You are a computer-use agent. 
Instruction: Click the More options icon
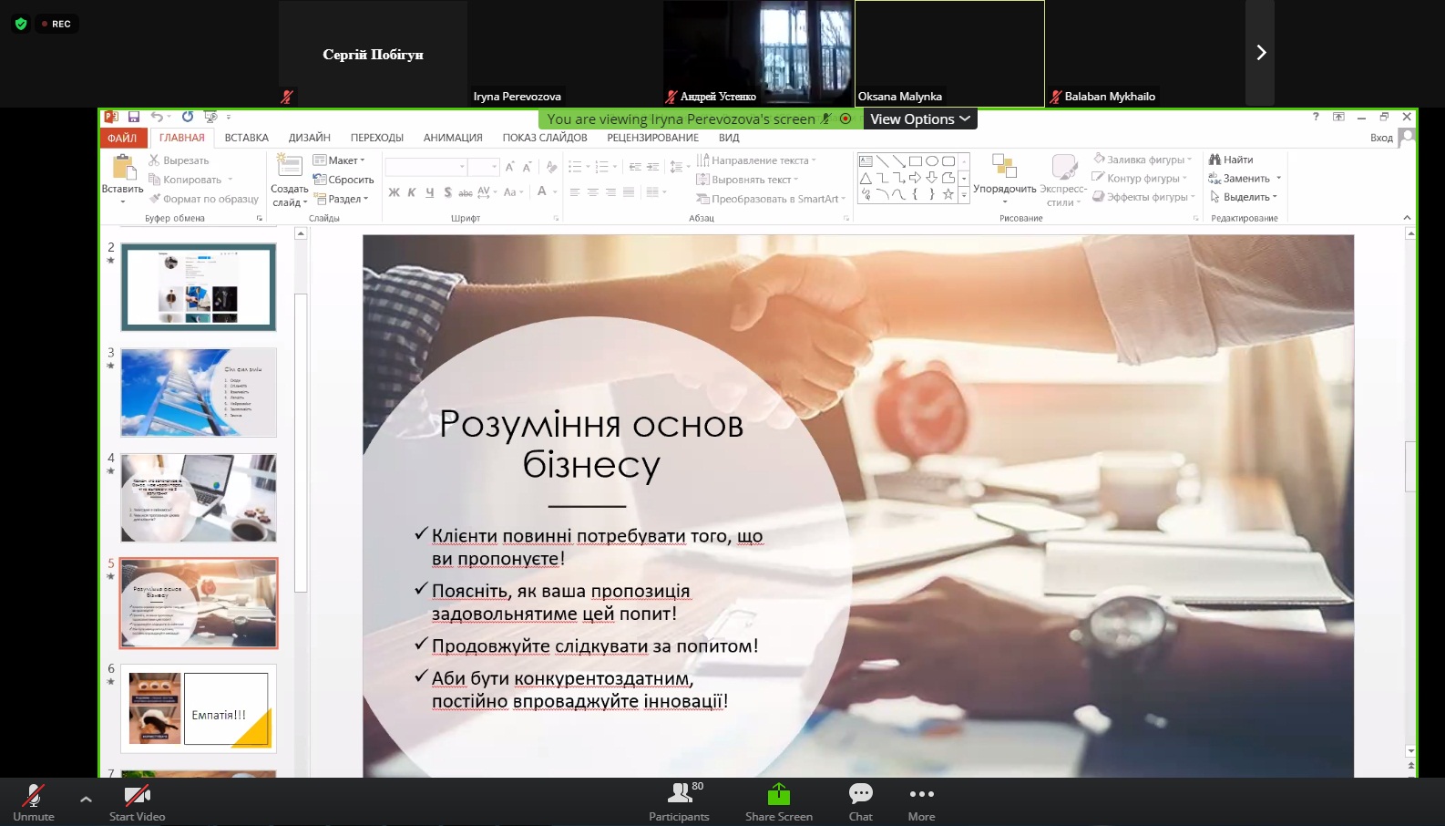(921, 794)
